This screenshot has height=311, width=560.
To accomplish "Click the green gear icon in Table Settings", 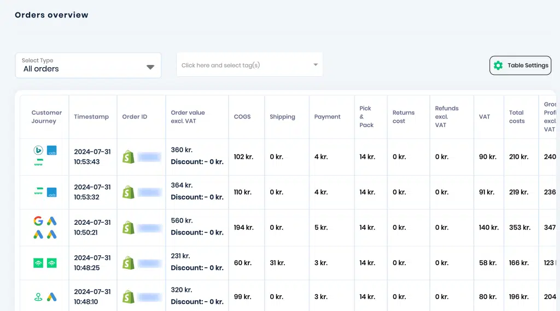I will coord(498,65).
